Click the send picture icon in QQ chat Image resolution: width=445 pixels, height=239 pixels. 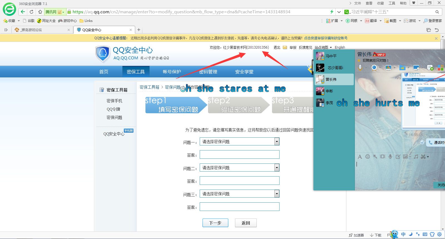point(405,157)
